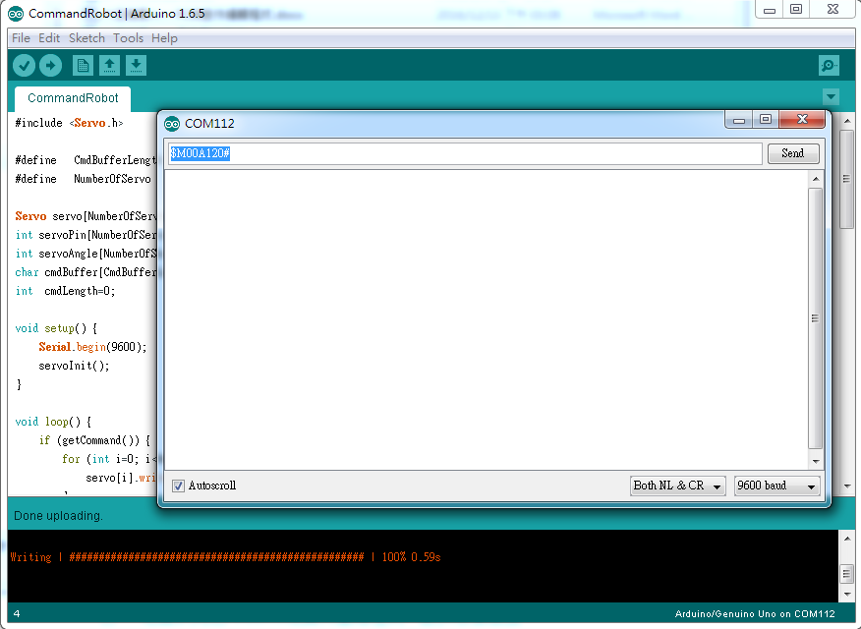Click the 'servoInit();' code line
The image size is (861, 629).
(x=74, y=366)
